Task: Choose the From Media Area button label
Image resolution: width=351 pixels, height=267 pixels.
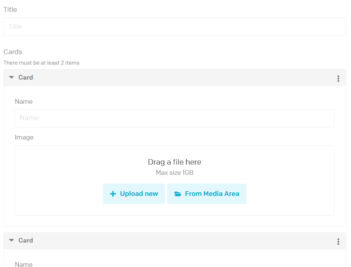Action: point(212,194)
